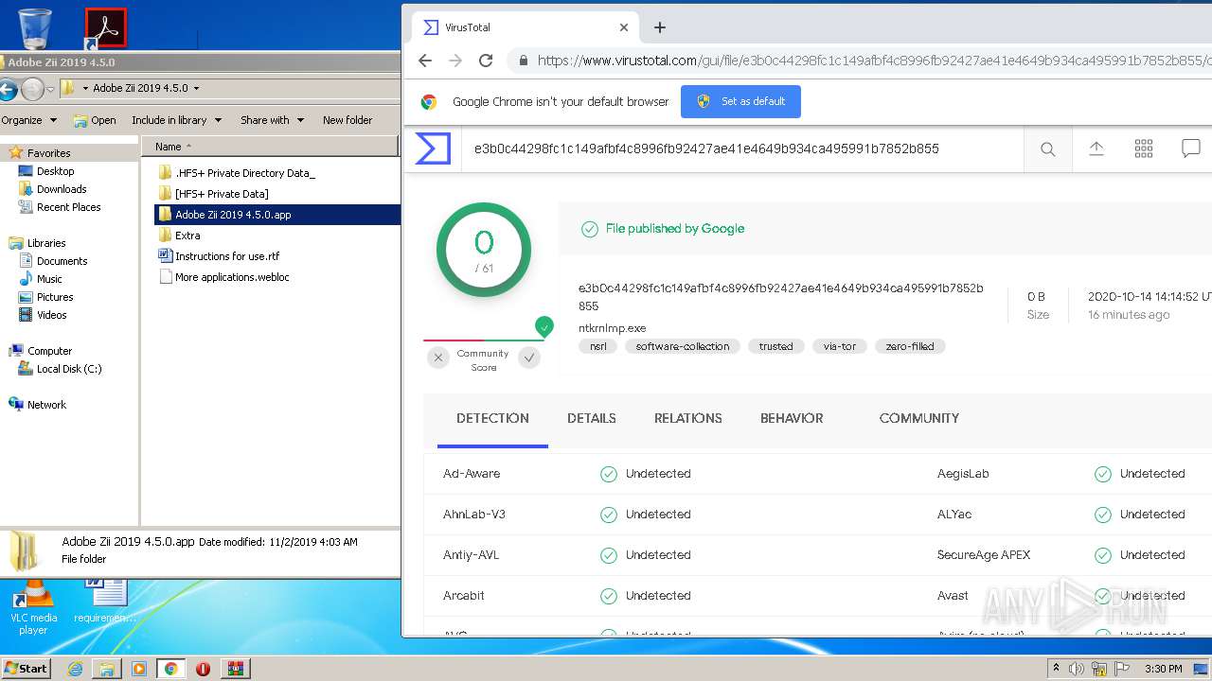
Task: Open the Organize dropdown in Explorer
Action: click(x=29, y=120)
